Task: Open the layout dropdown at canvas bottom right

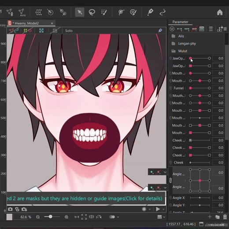Action: point(164,217)
